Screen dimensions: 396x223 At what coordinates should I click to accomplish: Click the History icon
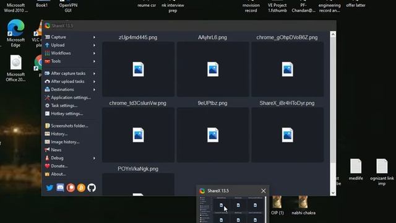[x=47, y=134]
